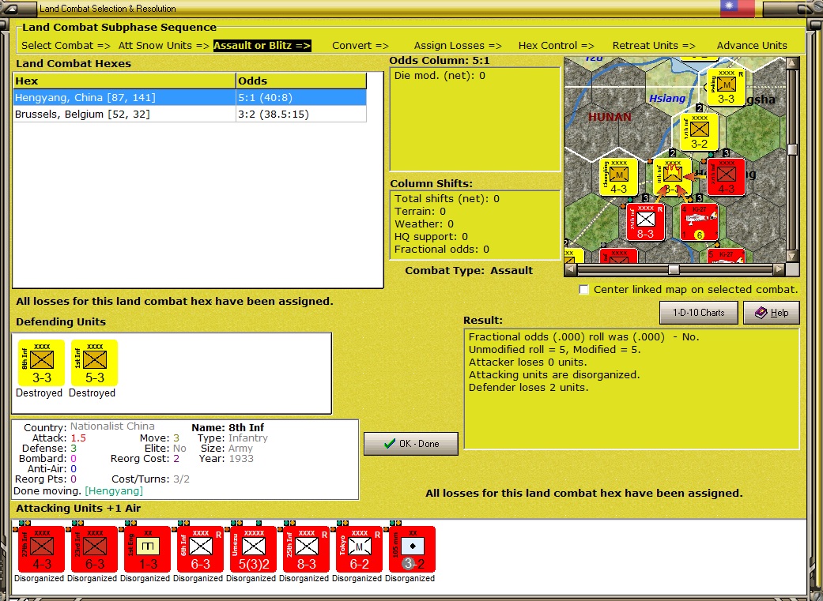Viewport: 823px width, 601px height.
Task: Select the 1st Eng 1-3 engineer unit
Action: [148, 549]
